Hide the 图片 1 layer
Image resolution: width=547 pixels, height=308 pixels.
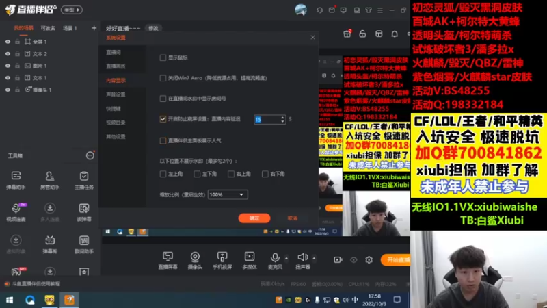click(x=8, y=66)
